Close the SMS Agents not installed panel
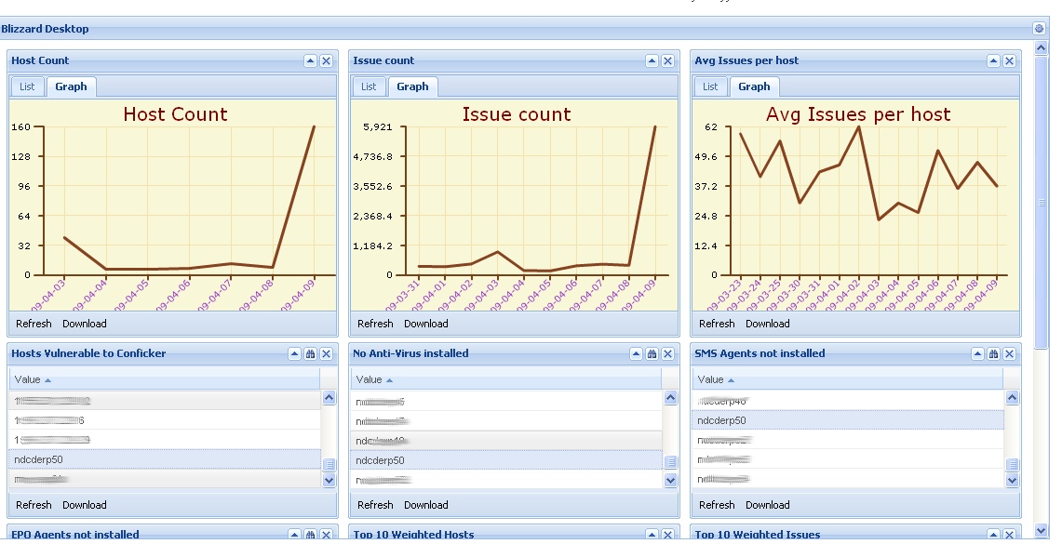Image resolution: width=1062 pixels, height=544 pixels. [1009, 354]
